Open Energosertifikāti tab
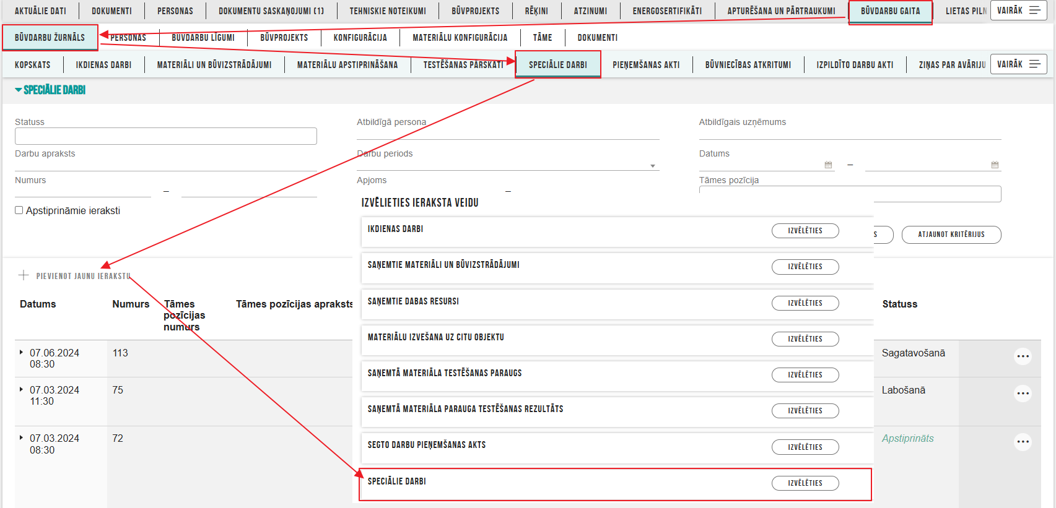This screenshot has width=1056, height=508. (667, 11)
